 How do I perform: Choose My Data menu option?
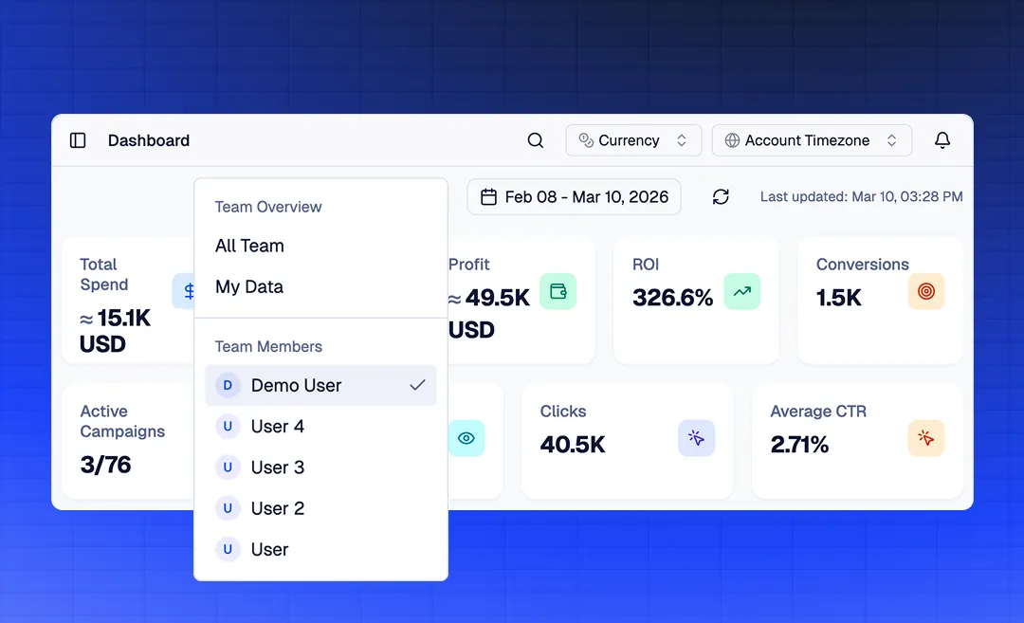249,286
